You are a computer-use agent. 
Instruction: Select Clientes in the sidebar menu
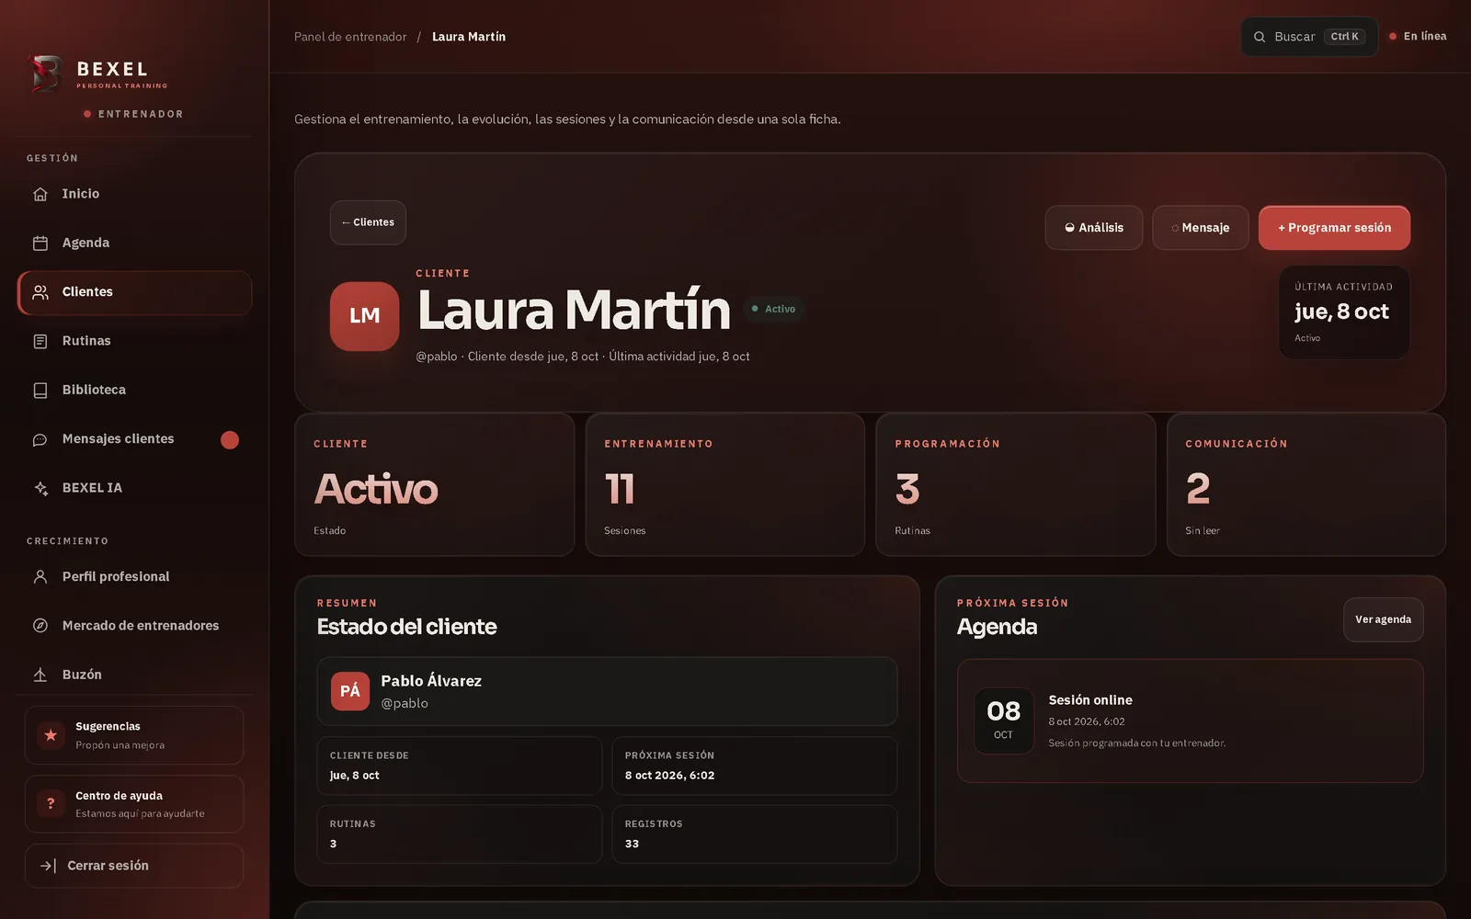(x=134, y=292)
